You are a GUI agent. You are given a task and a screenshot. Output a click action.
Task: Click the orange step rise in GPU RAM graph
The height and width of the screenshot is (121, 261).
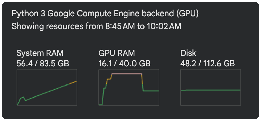(x=109, y=79)
